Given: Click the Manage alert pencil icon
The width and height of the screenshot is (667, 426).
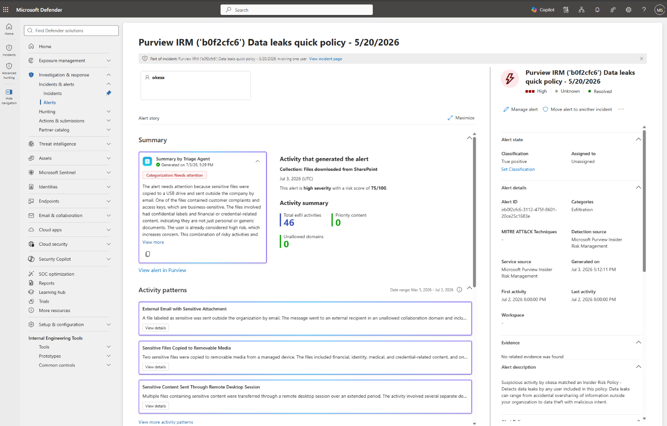Looking at the screenshot, I should tap(506, 109).
